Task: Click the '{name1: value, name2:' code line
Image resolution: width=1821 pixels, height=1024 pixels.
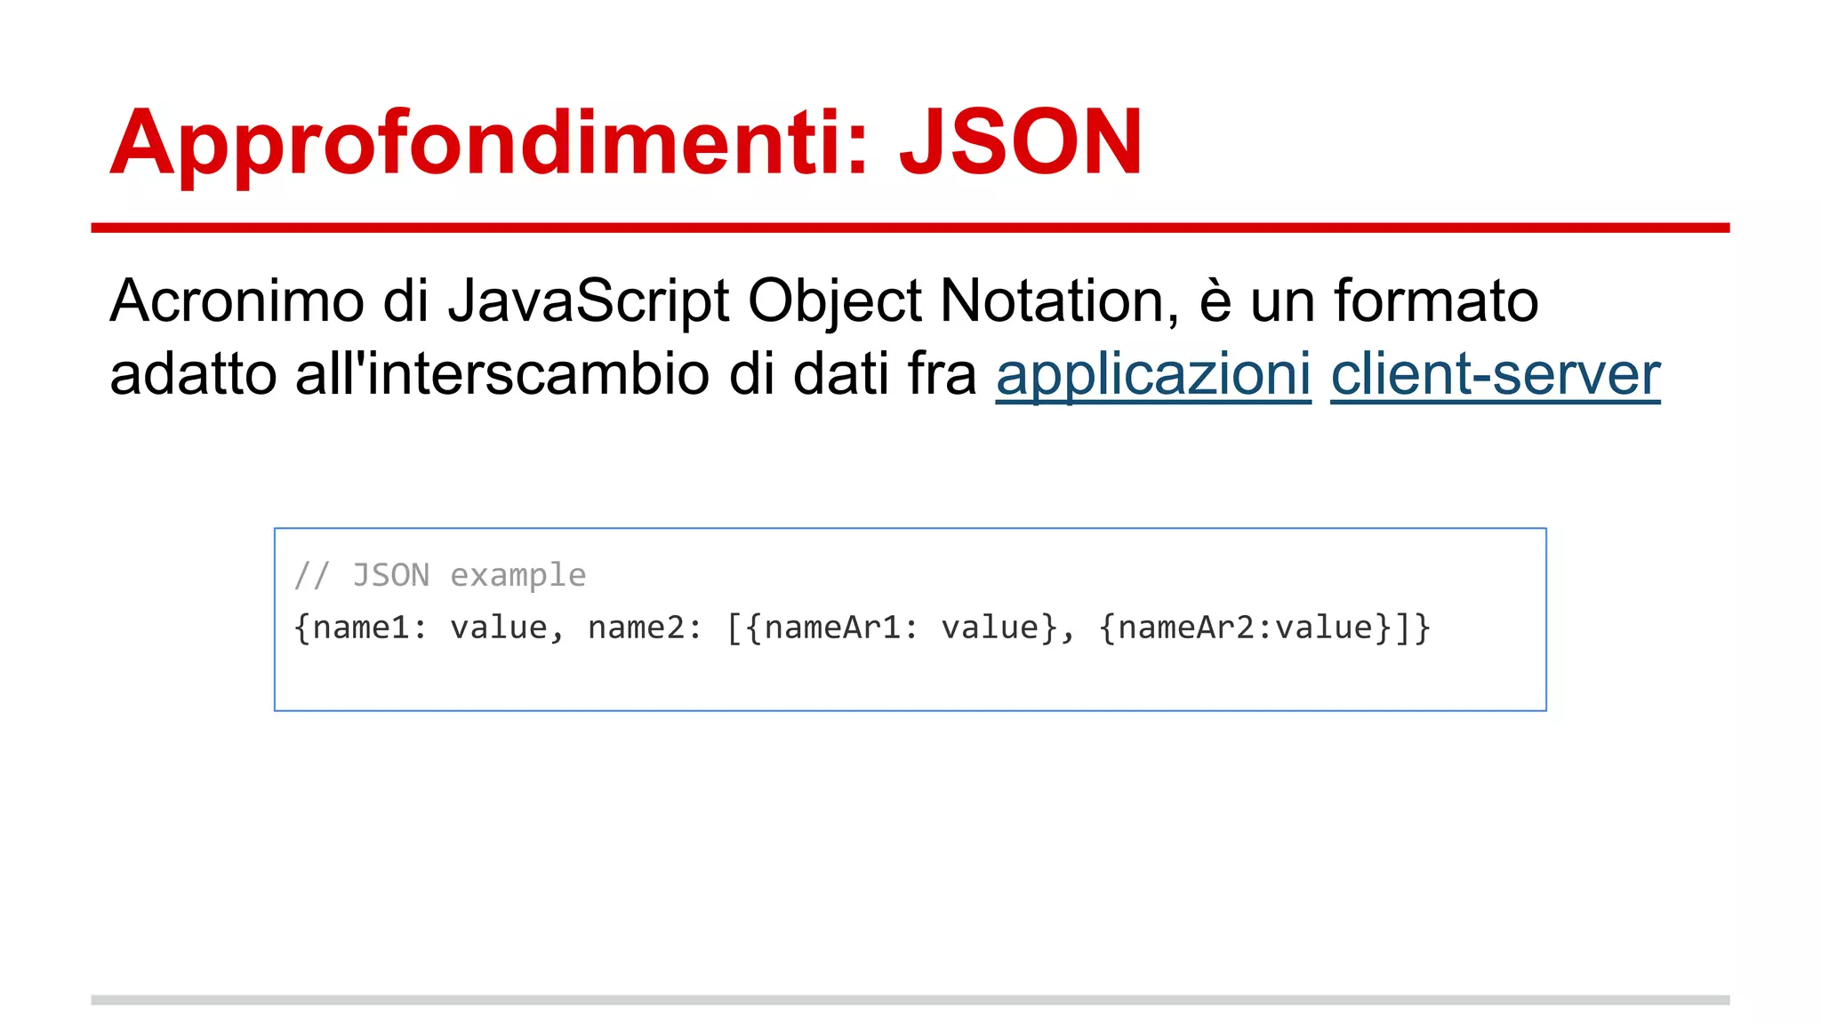Action: click(862, 628)
